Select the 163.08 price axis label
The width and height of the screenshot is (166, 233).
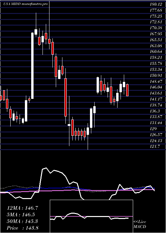tap(156, 46)
